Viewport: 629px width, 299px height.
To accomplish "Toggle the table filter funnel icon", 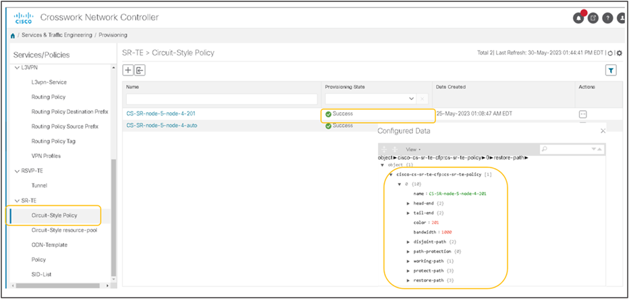I will [x=611, y=70].
